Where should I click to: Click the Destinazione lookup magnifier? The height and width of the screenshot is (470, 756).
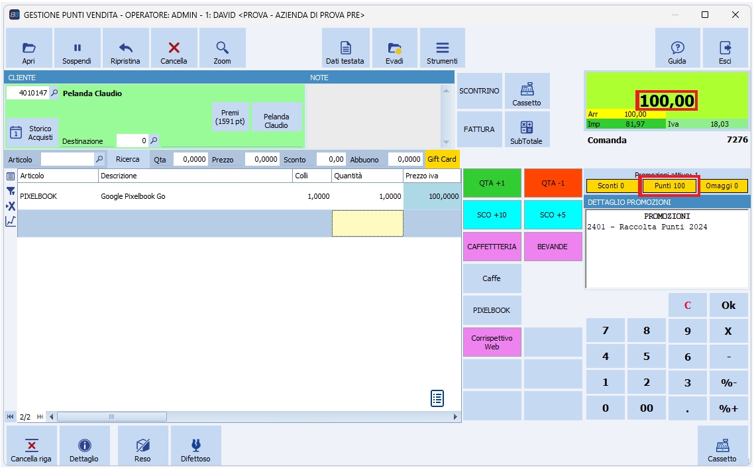click(154, 141)
